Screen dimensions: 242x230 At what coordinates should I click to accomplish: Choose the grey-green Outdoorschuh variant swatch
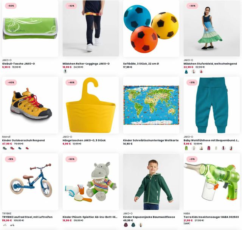click(5, 148)
